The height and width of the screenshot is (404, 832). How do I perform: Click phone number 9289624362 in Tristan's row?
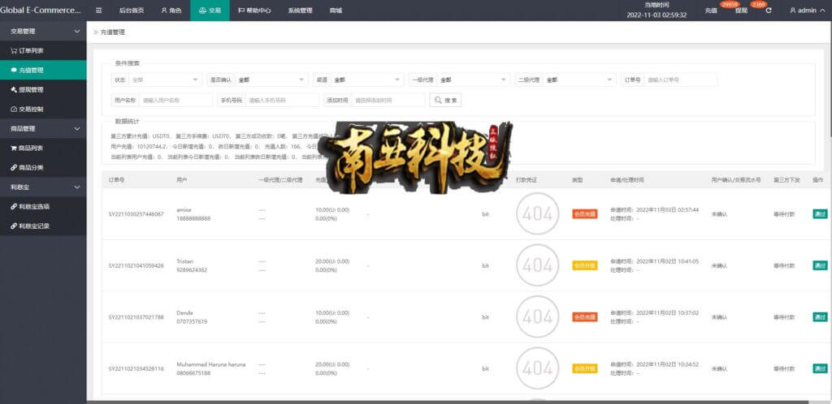coord(192,270)
